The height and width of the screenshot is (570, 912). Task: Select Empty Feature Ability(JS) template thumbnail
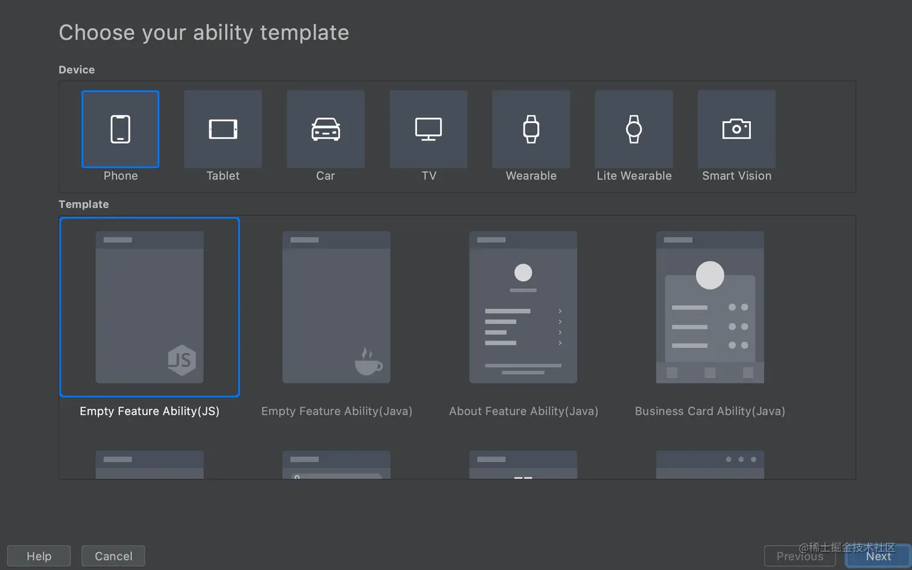click(x=150, y=307)
